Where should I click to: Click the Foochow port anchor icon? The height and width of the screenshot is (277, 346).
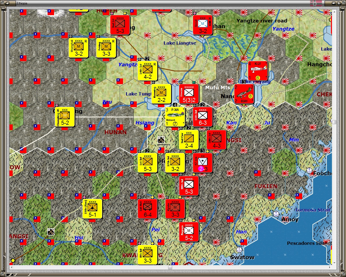310,171
